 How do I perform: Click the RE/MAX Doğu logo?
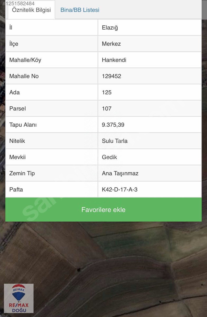19,298
